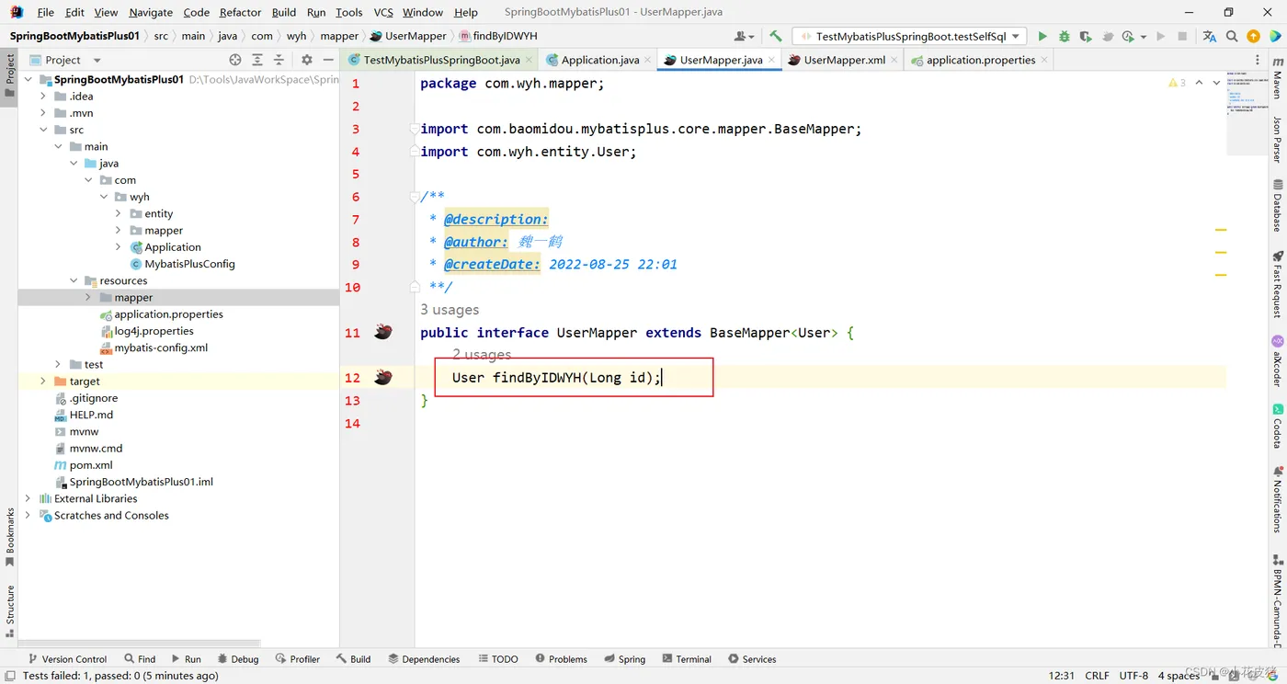The height and width of the screenshot is (684, 1287).
Task: Click the orange update arrow icon
Action: 1253,36
